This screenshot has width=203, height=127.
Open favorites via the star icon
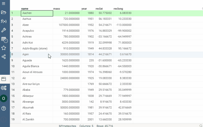click(4, 48)
